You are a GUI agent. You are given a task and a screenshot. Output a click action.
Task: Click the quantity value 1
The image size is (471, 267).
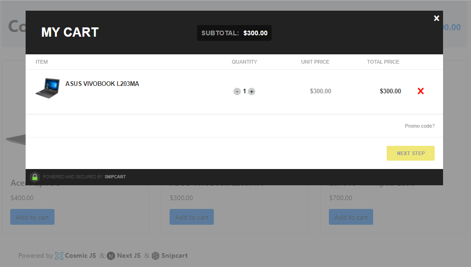tap(245, 91)
